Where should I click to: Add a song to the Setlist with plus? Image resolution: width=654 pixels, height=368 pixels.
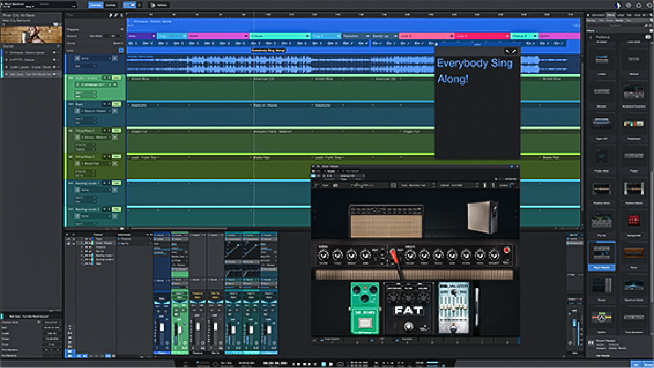click(58, 46)
